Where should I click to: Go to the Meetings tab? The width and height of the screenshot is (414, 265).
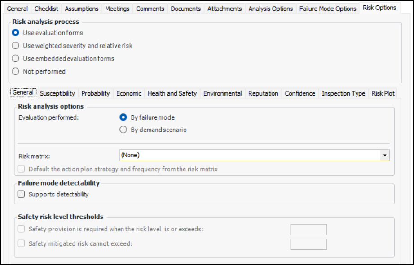[118, 9]
